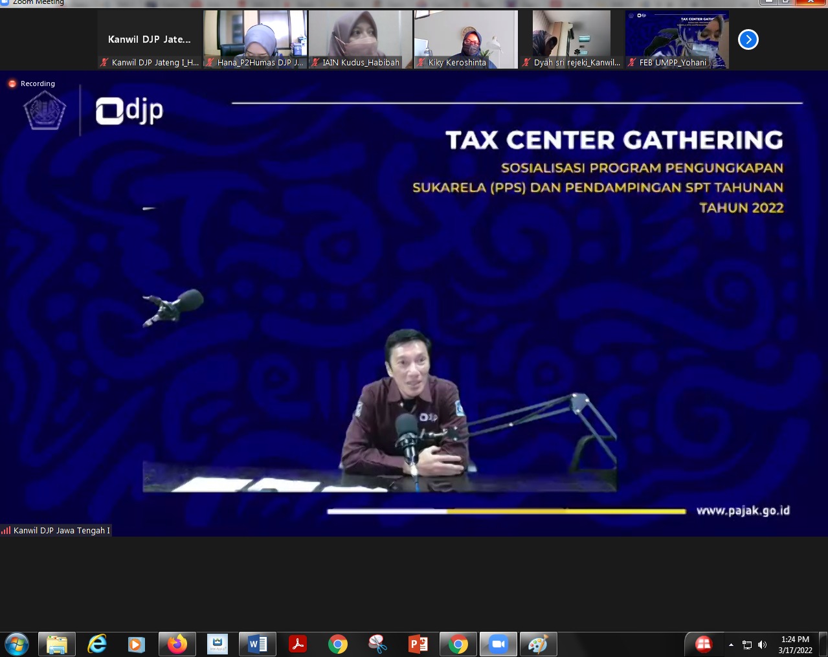Screen dimensions: 828x657
Task: Switch to PowerPoint in the taskbar
Action: tap(418, 645)
